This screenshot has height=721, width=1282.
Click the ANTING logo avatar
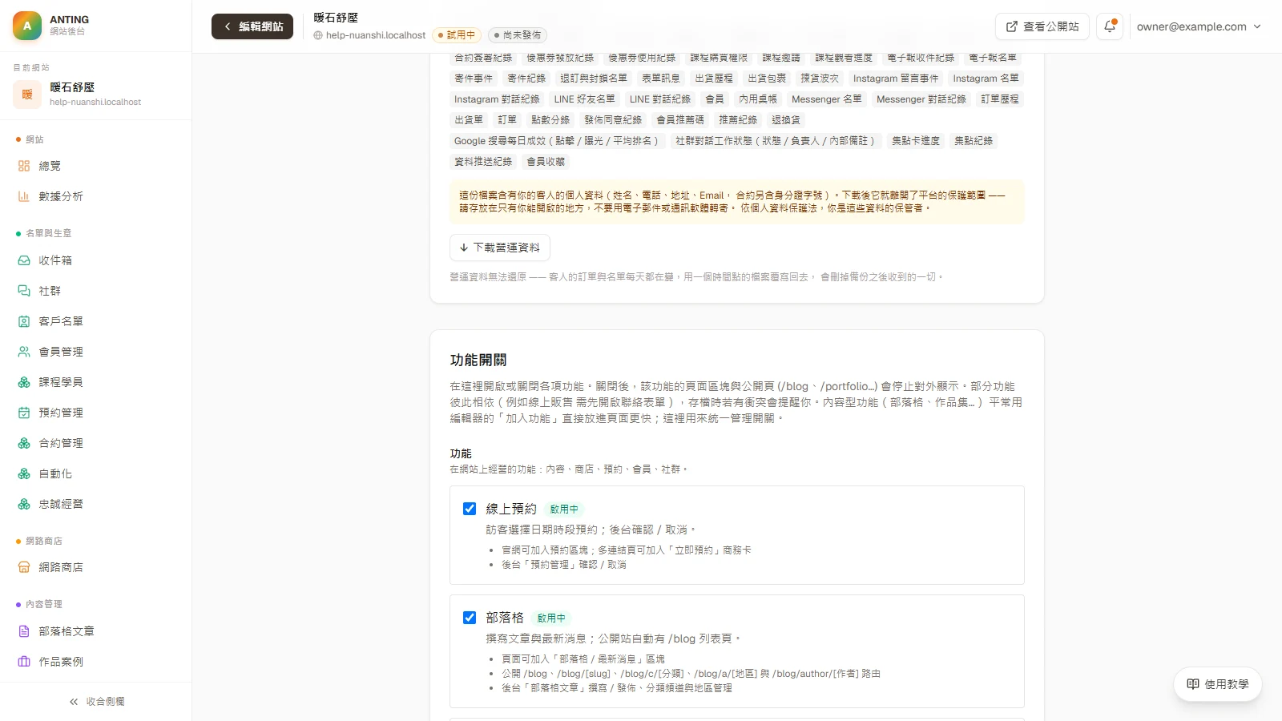(27, 26)
